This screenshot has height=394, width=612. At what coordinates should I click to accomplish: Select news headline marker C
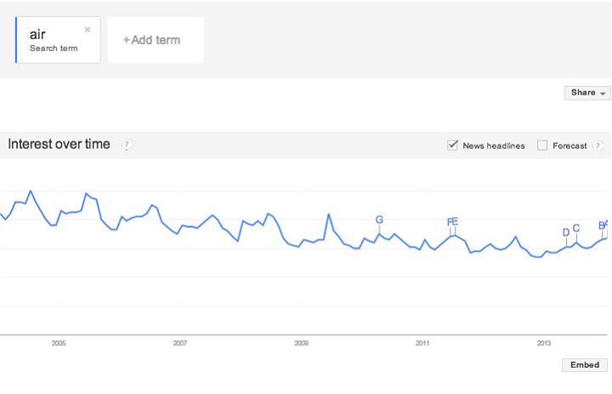576,228
